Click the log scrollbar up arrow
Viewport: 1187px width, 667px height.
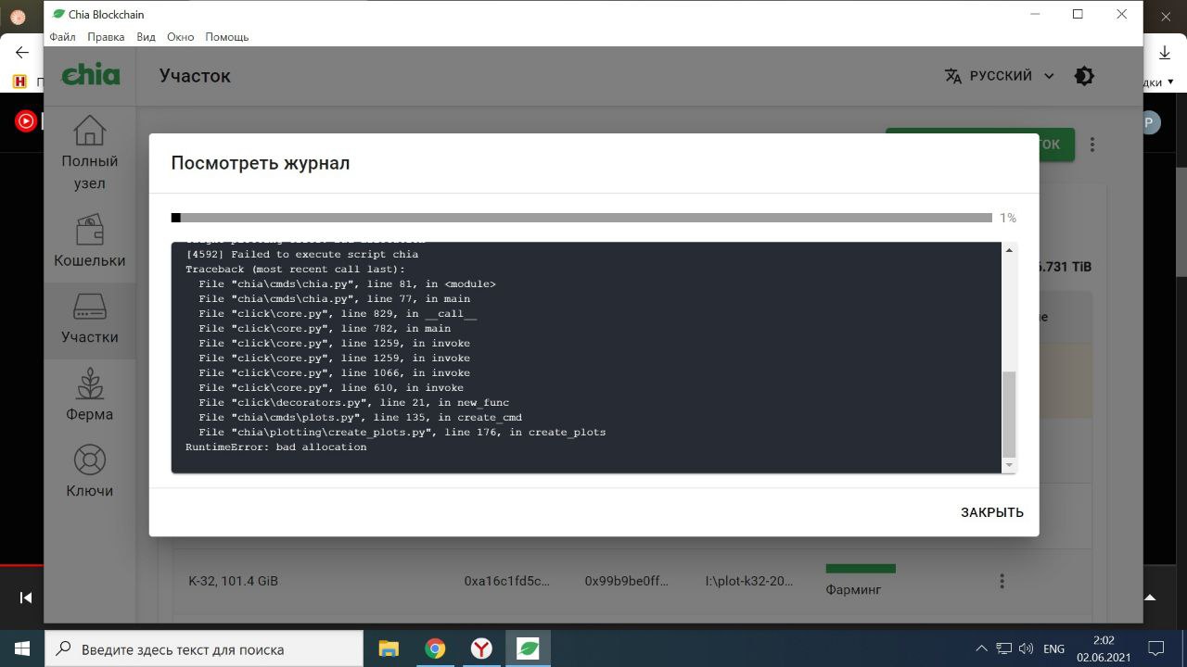[1009, 250]
